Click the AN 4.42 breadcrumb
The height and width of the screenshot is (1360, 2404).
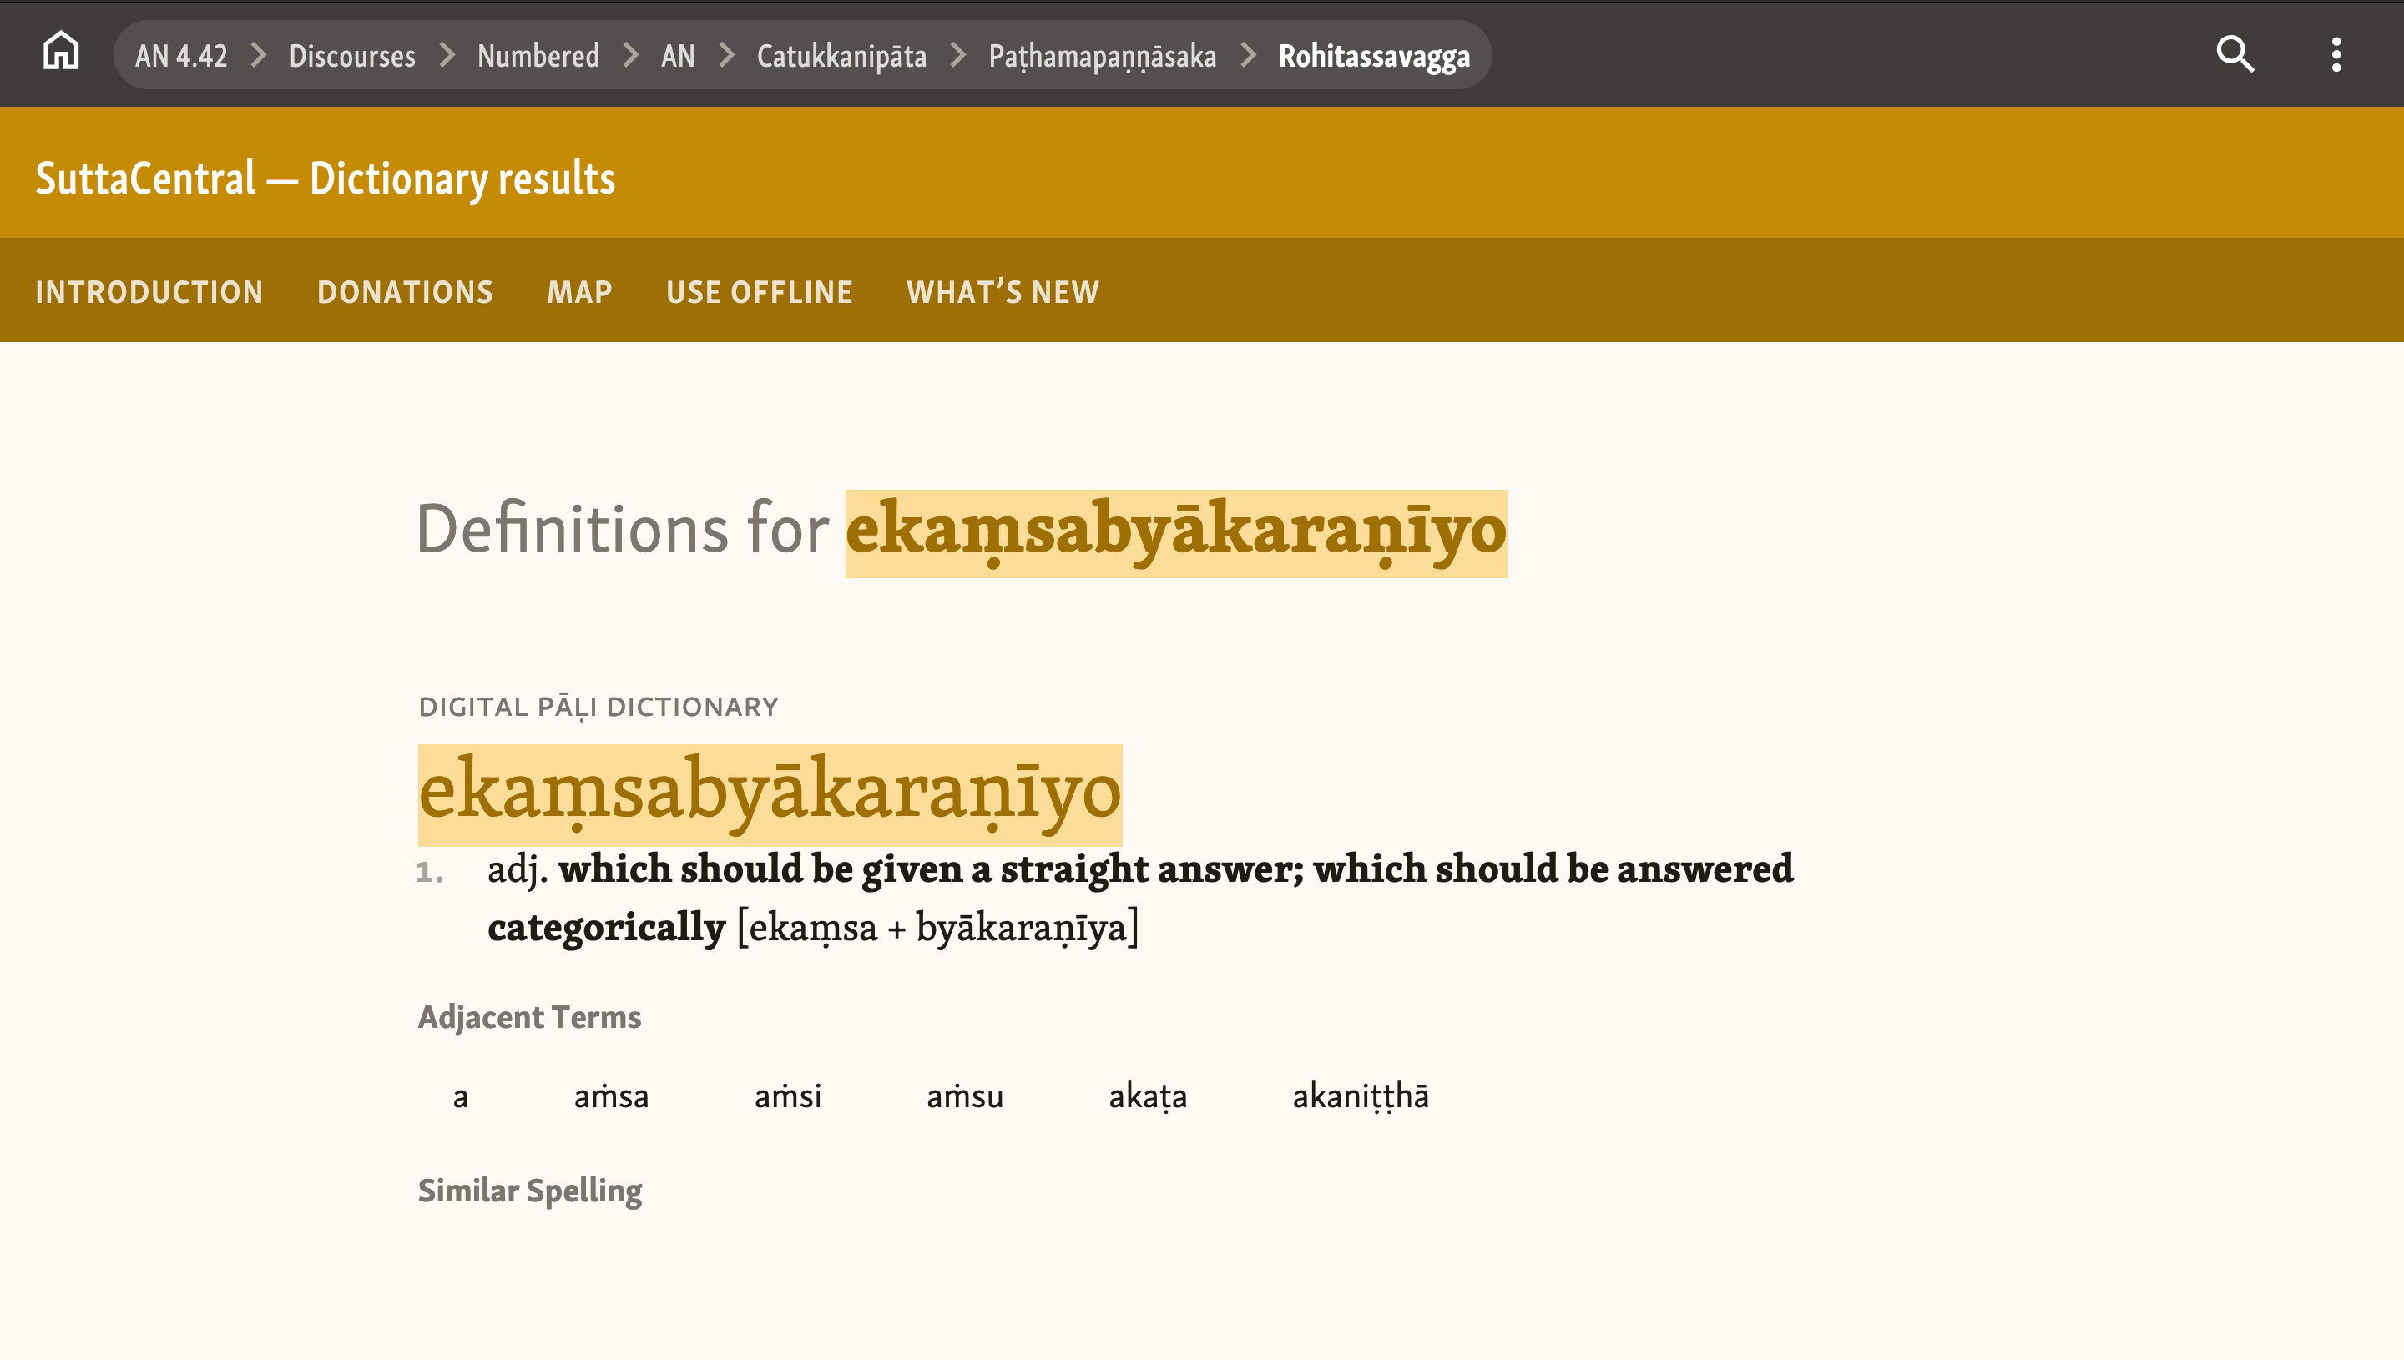tap(180, 56)
